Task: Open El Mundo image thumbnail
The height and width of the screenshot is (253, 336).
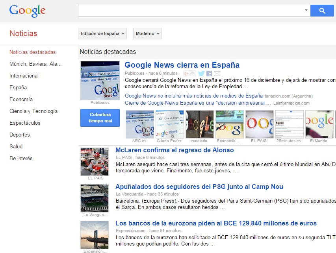Action: [319, 124]
